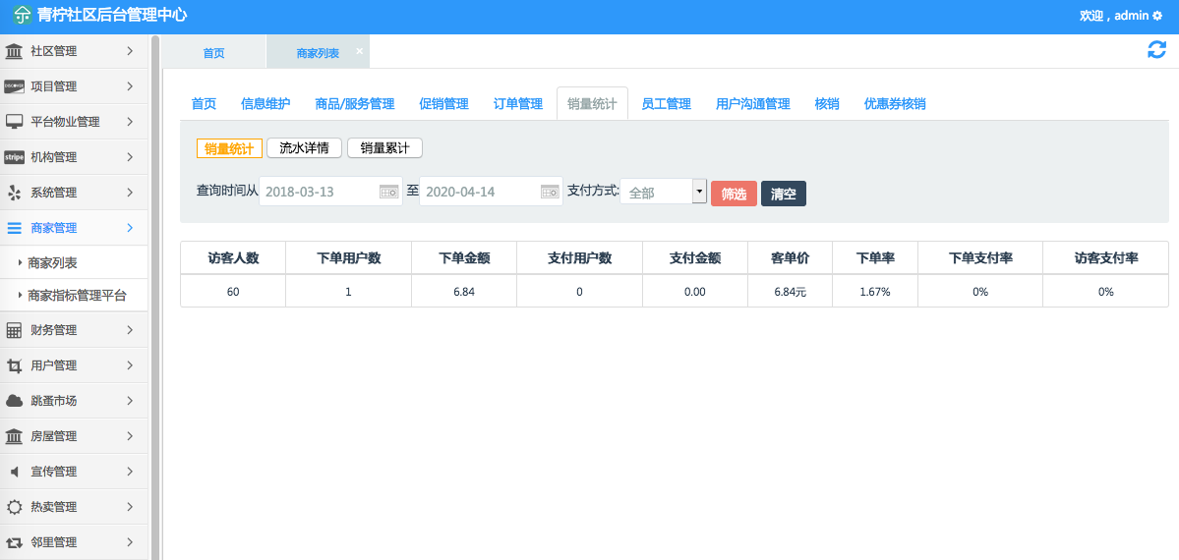Click the 销量累计 button

coord(385,148)
